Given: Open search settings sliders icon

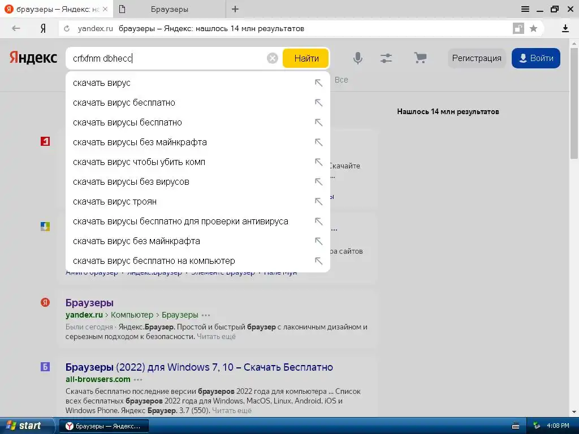Looking at the screenshot, I should [386, 58].
